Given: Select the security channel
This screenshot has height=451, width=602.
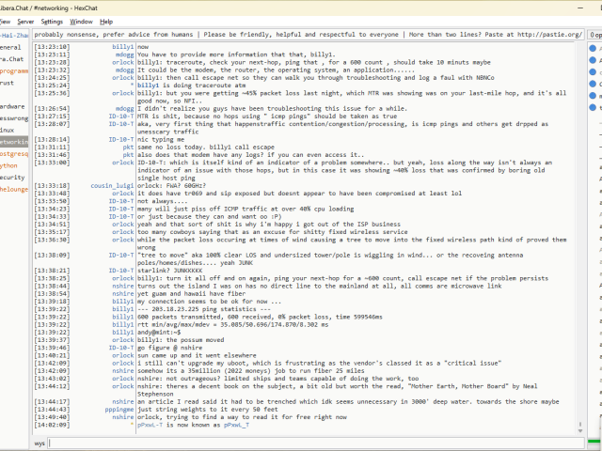Looking at the screenshot, I should pos(12,177).
